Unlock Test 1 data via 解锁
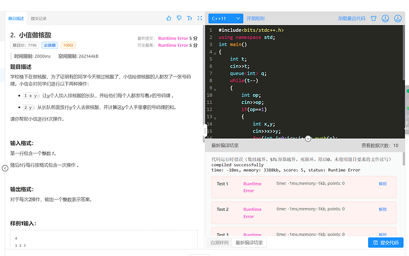 [383, 184]
